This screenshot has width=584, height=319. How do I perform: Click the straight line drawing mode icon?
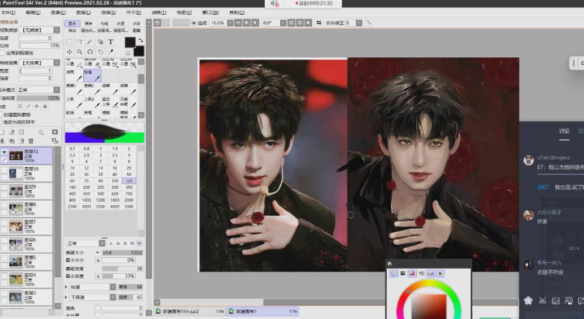(x=369, y=23)
